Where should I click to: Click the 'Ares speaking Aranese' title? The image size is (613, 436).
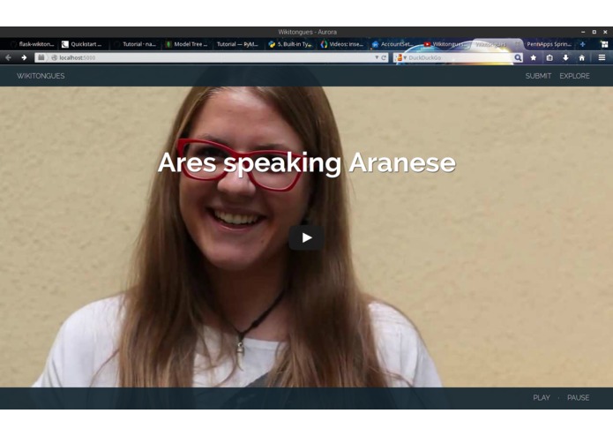point(307,162)
